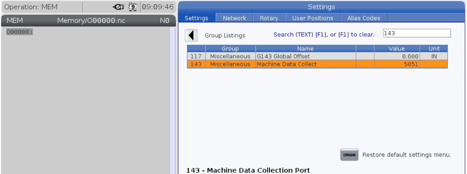Click the 0.000 value cell
This screenshot has width=467, height=174.
coord(397,56)
